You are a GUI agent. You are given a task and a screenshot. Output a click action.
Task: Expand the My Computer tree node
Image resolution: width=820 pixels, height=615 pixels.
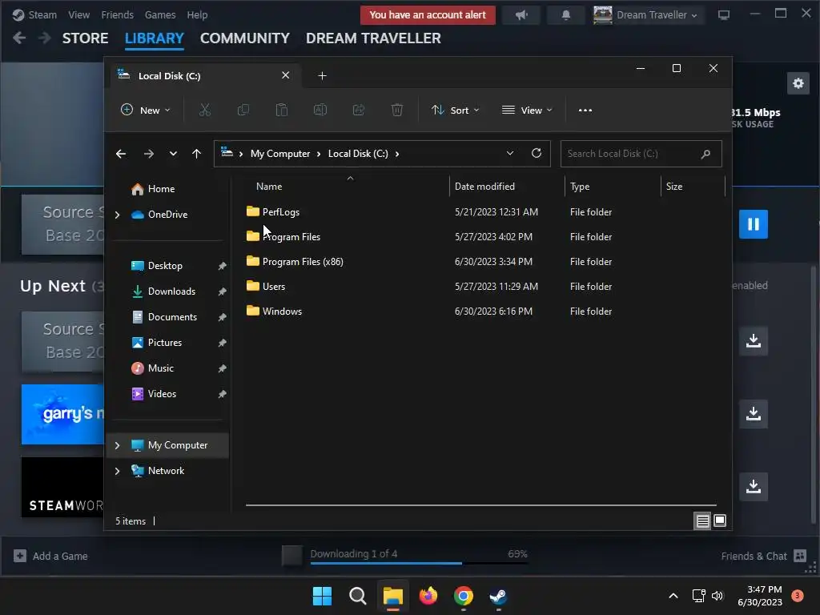click(117, 445)
